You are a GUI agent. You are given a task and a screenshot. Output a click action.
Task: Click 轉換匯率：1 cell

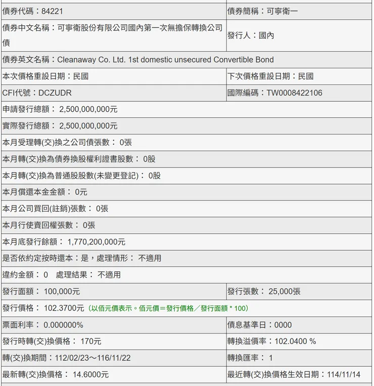pos(299,358)
